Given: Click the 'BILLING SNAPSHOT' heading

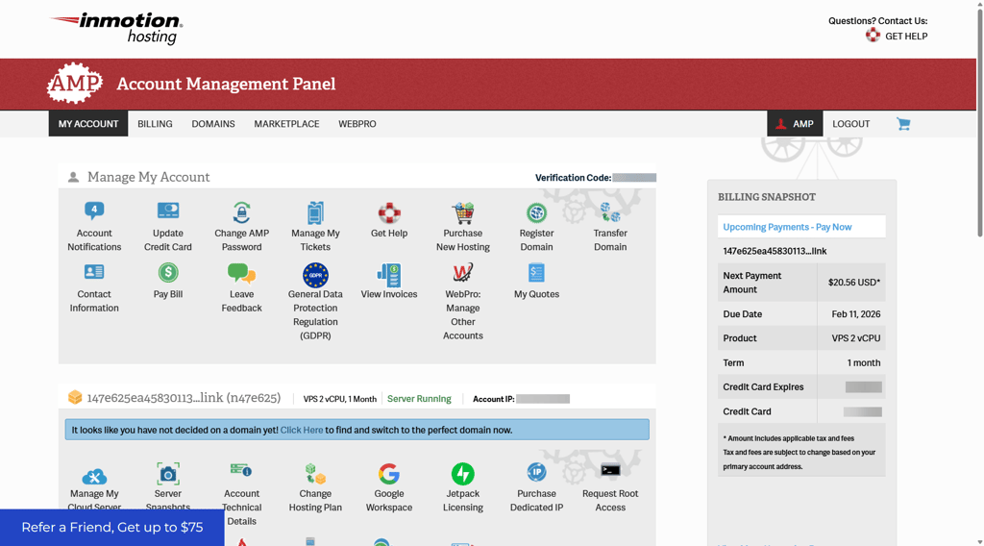Looking at the screenshot, I should 767,197.
